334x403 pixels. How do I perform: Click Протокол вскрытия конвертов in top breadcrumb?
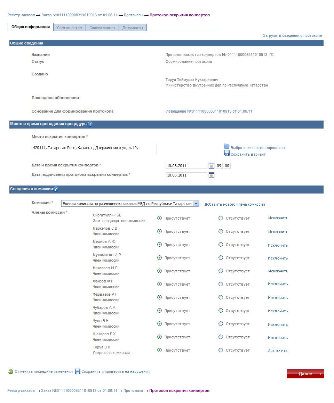click(180, 15)
